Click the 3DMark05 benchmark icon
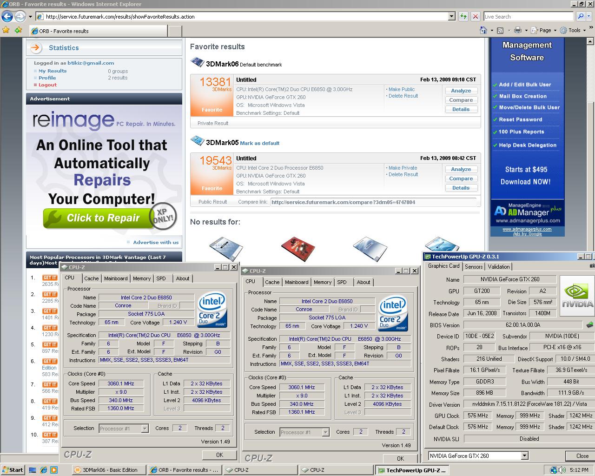 [197, 141]
